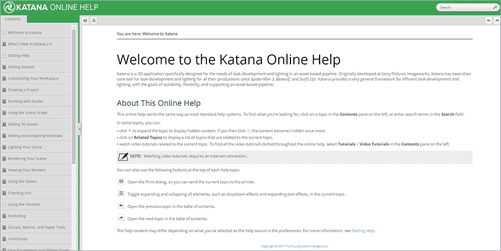Click the book icon beside Animating

click(5, 216)
